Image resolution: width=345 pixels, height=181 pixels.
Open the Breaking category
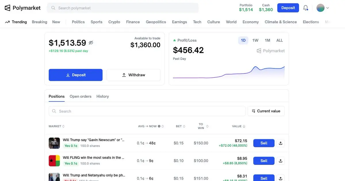tap(39, 22)
